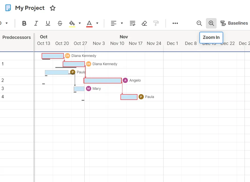Viewport: 250px width, 182px height.
Task: Click the Oct month header
Action: (44, 37)
